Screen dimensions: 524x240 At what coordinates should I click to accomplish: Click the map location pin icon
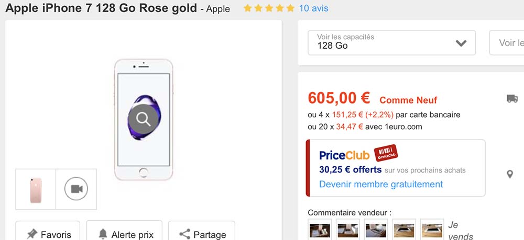pos(510,174)
